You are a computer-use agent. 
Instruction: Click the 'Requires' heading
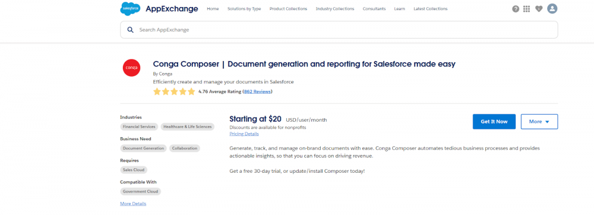pos(129,160)
